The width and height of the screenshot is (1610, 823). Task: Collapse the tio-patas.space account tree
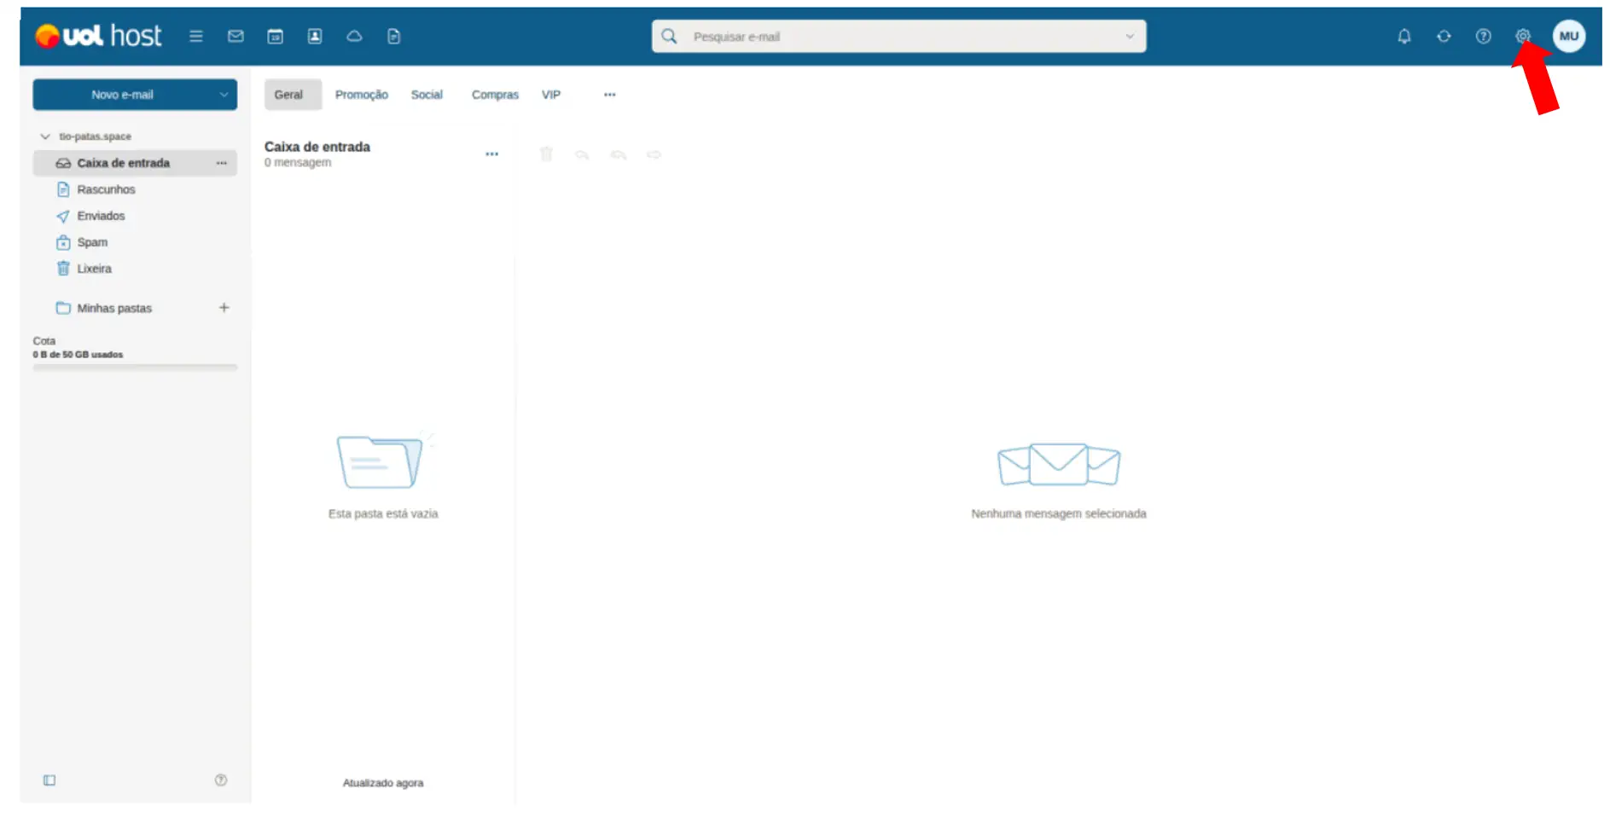45,136
